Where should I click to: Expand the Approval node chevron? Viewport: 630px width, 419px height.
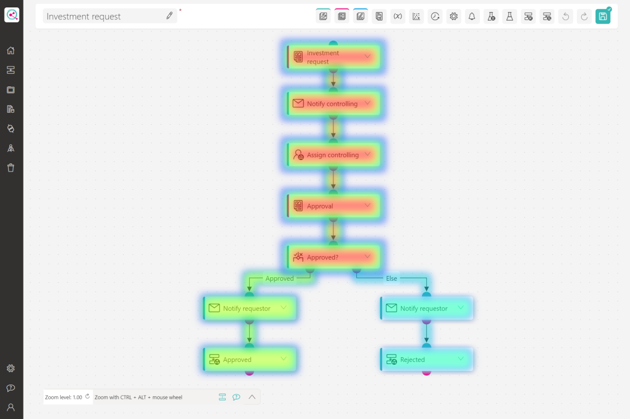[367, 205]
